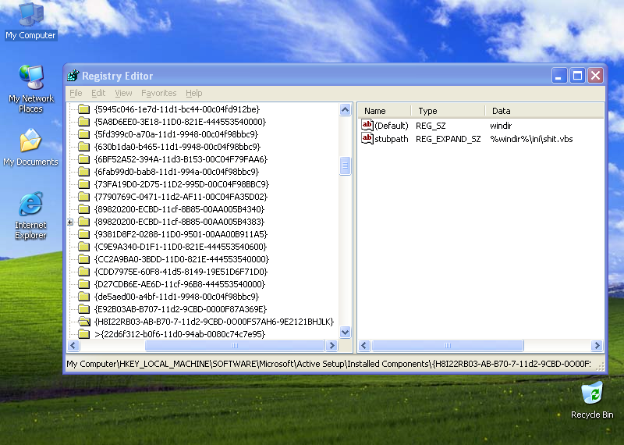Open the Favorites menu
Screen dimensions: 624x445
coord(158,93)
